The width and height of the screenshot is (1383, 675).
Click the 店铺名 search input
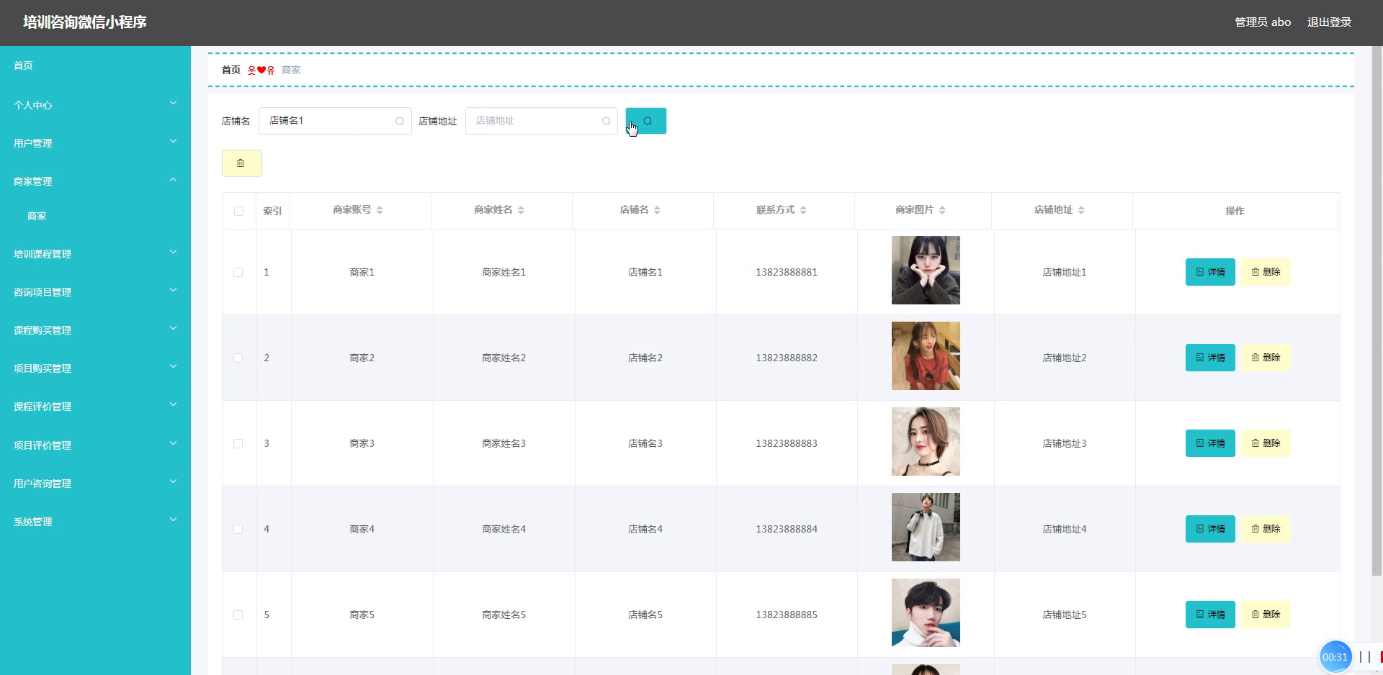click(x=335, y=121)
